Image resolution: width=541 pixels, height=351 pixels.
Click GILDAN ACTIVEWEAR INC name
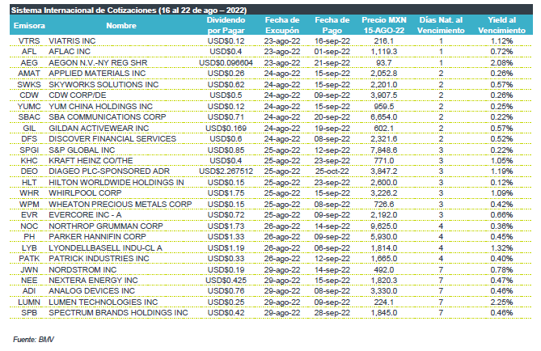pyautogui.click(x=99, y=129)
